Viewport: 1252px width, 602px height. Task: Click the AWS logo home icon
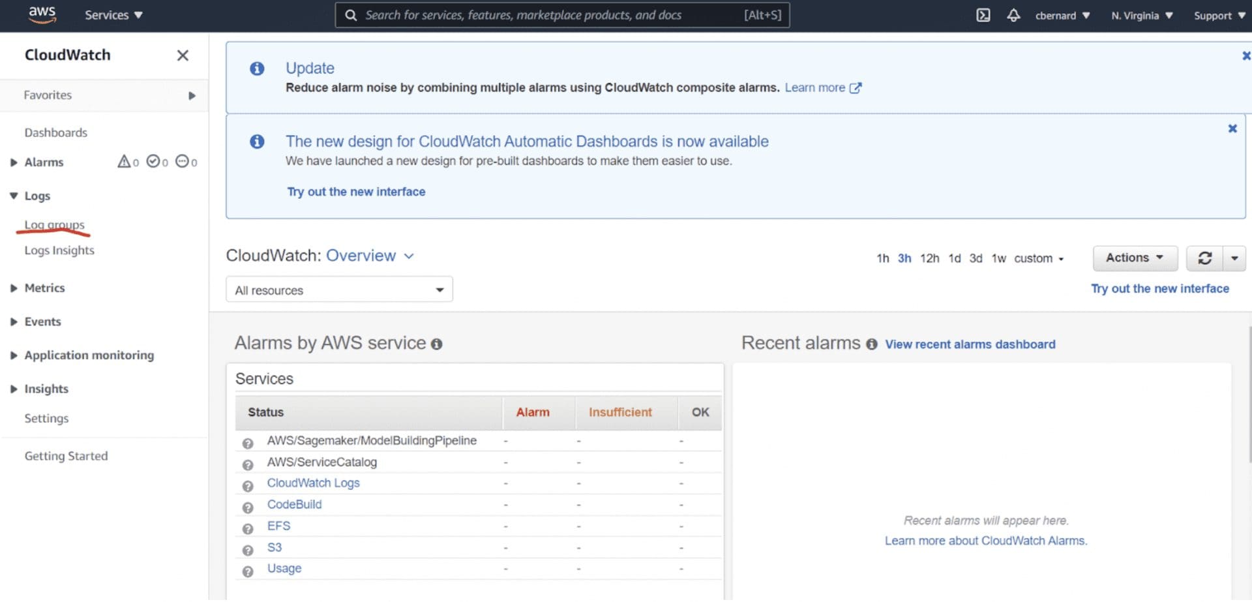[42, 14]
